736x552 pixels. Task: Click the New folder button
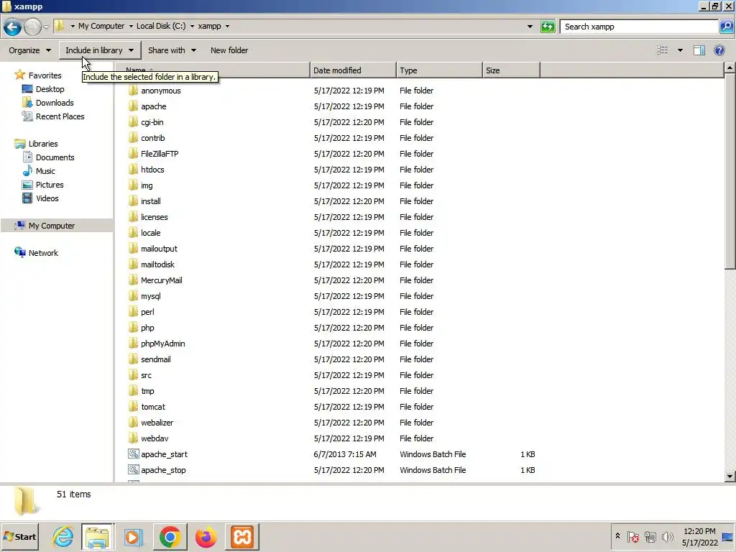pos(229,50)
